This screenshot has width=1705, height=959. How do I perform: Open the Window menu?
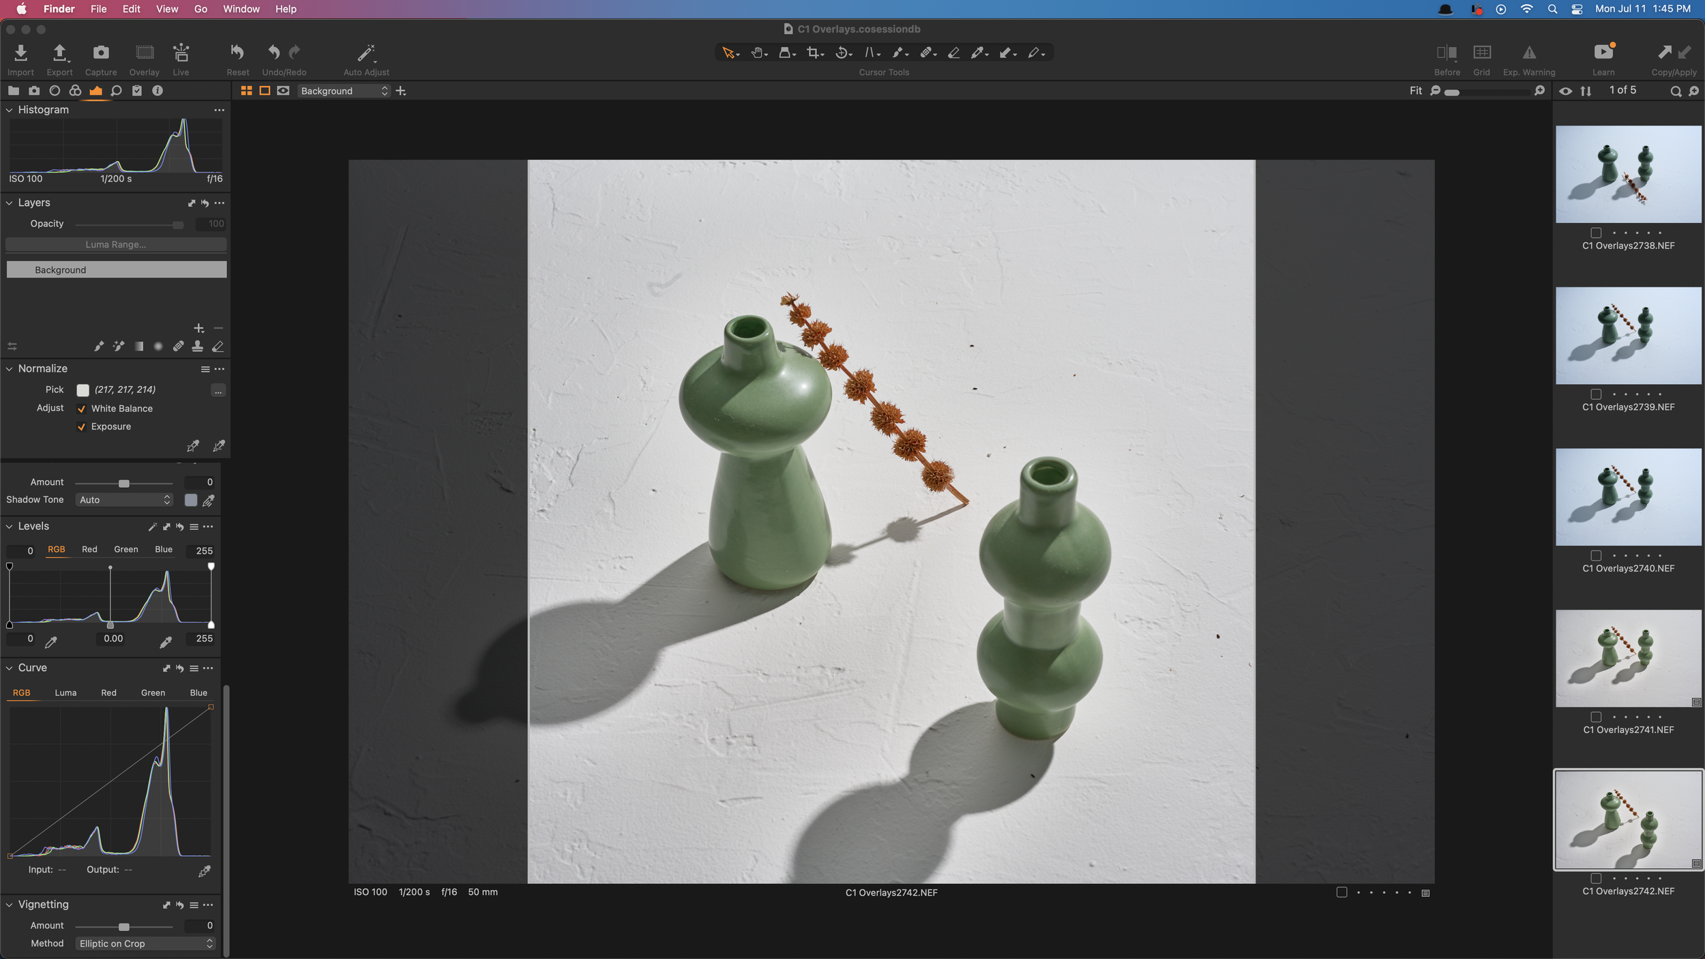click(x=241, y=9)
